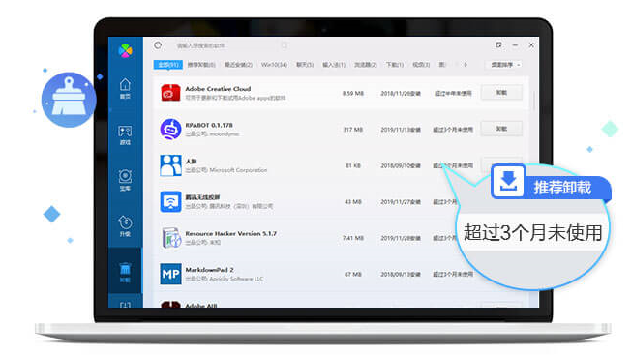The height and width of the screenshot is (355, 631).
Task: Click the skin/window mode icon near minimize
Action: 499,45
